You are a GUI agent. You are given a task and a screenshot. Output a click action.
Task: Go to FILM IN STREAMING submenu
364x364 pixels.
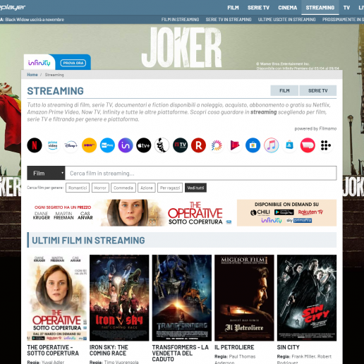pos(180,20)
